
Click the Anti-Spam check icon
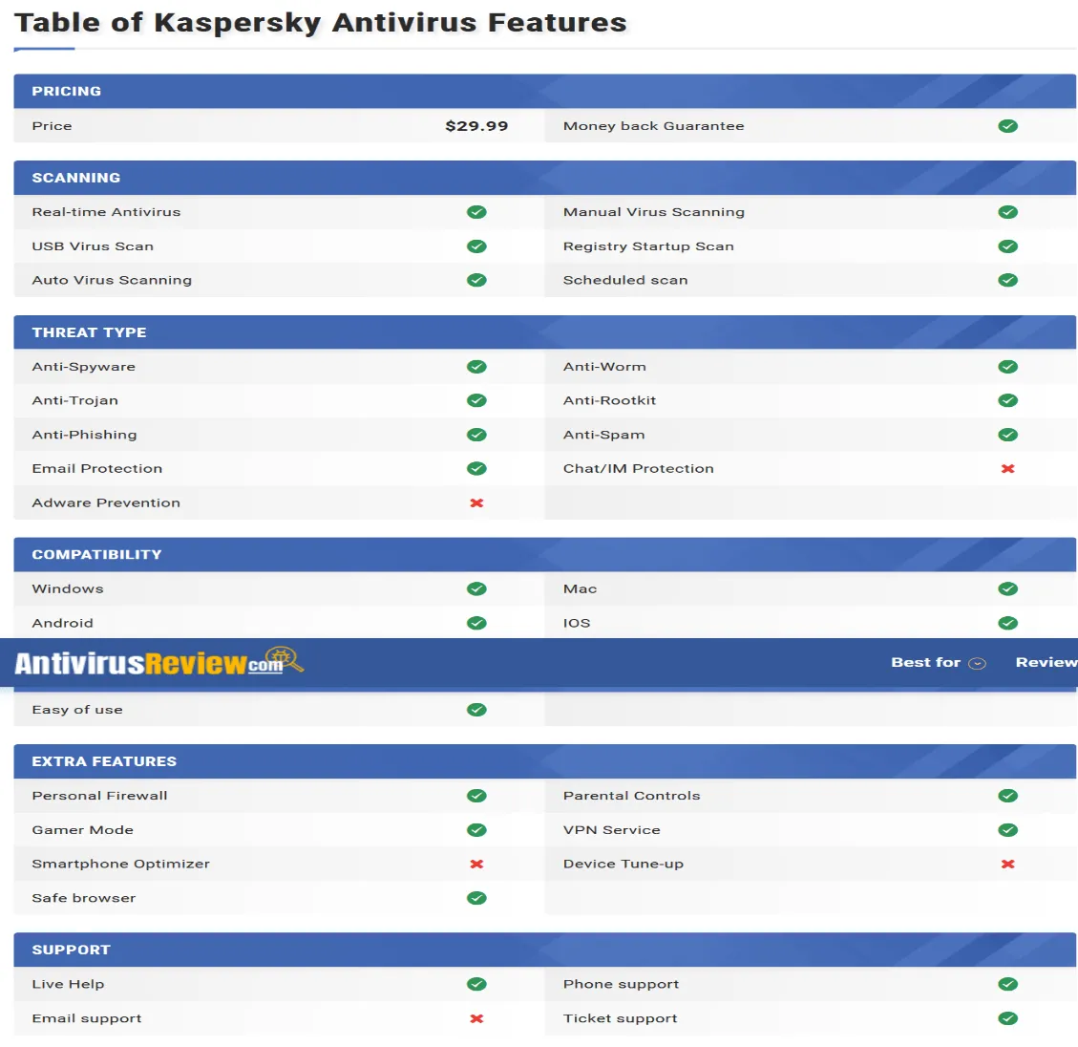click(1008, 435)
